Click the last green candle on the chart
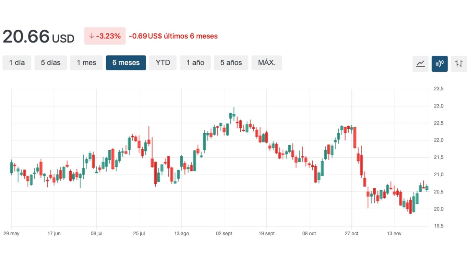 click(x=427, y=188)
